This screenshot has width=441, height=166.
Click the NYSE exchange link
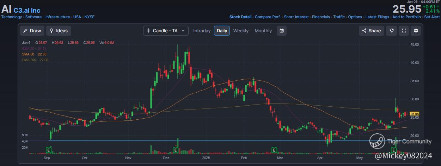(89, 17)
